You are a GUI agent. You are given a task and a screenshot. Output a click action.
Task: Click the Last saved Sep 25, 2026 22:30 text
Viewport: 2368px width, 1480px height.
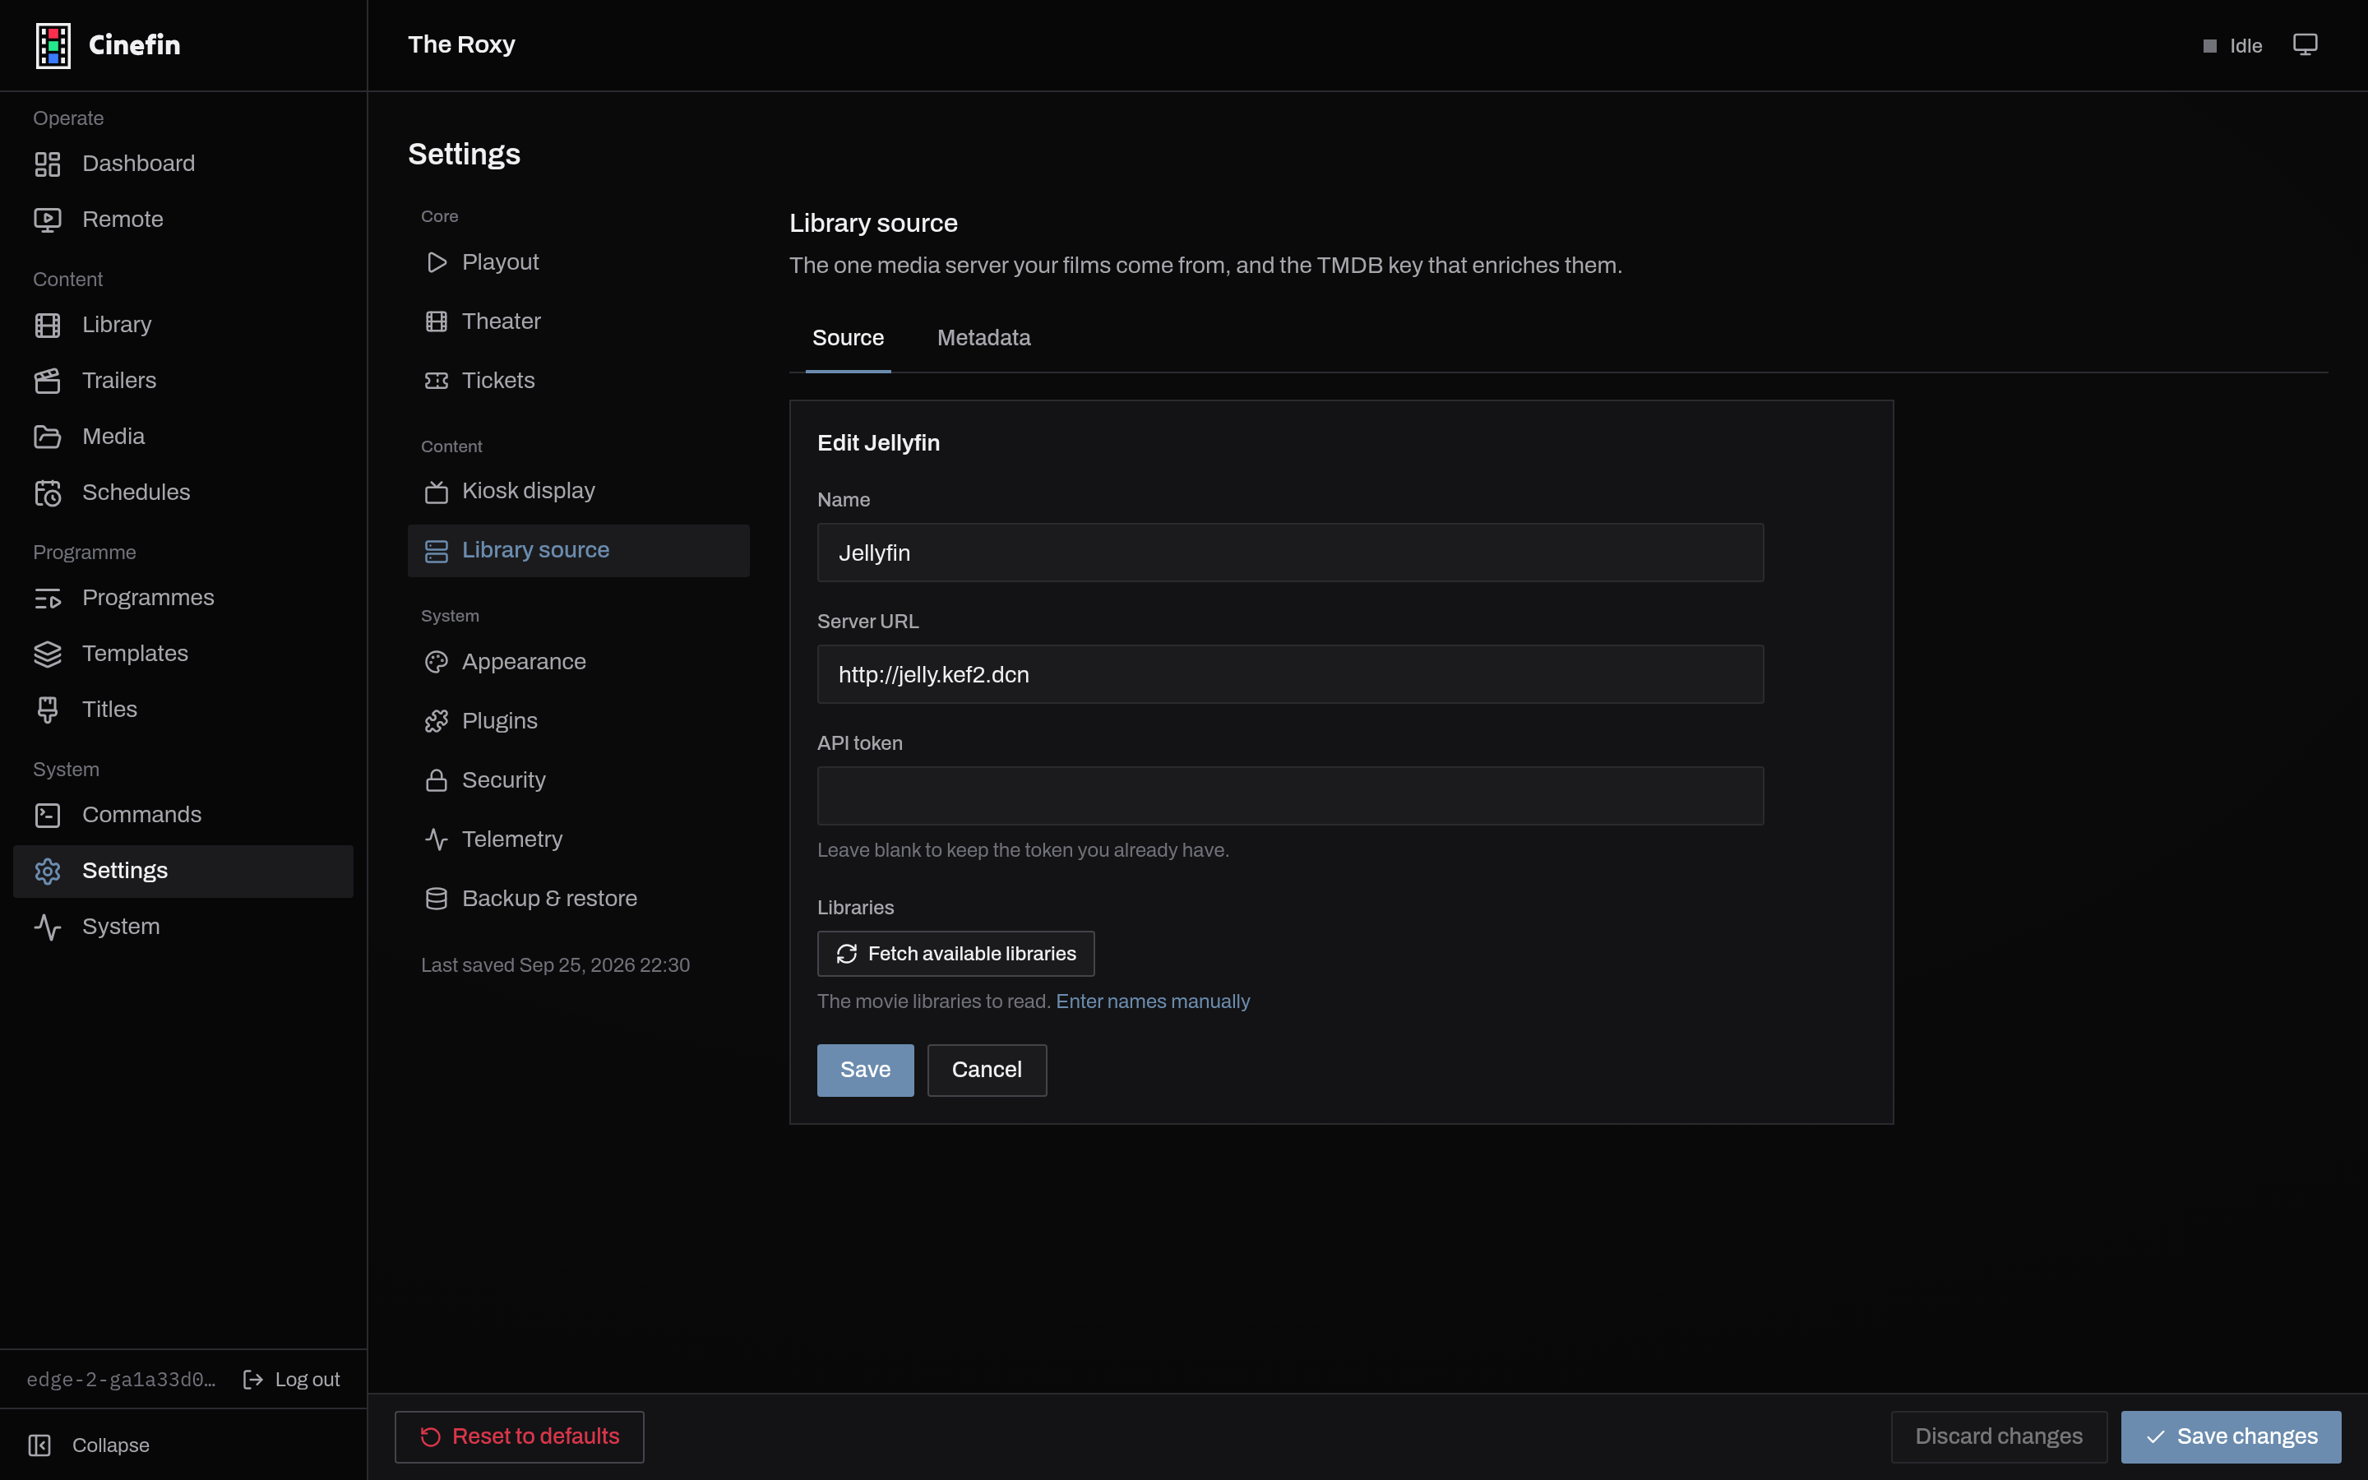point(555,965)
